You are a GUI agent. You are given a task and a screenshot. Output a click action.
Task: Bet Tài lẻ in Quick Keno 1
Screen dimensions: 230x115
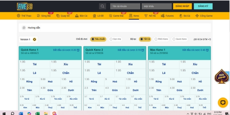(27, 99)
